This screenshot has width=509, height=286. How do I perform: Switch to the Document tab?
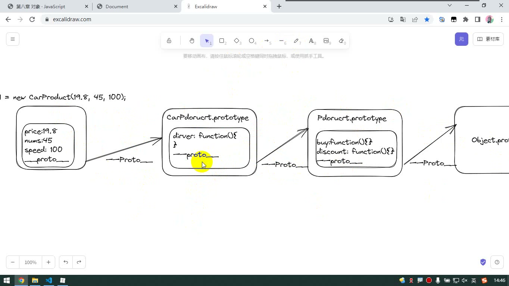pos(137,6)
